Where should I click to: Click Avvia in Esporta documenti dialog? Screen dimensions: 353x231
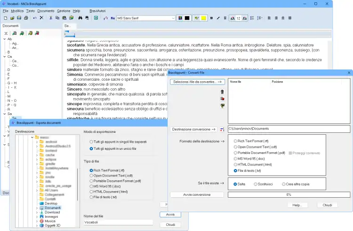(x=170, y=215)
